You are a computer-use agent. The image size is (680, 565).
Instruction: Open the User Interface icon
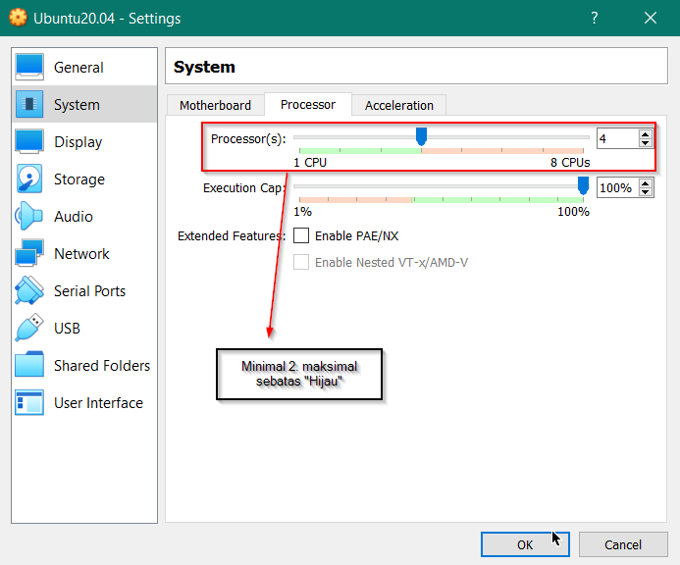[29, 403]
